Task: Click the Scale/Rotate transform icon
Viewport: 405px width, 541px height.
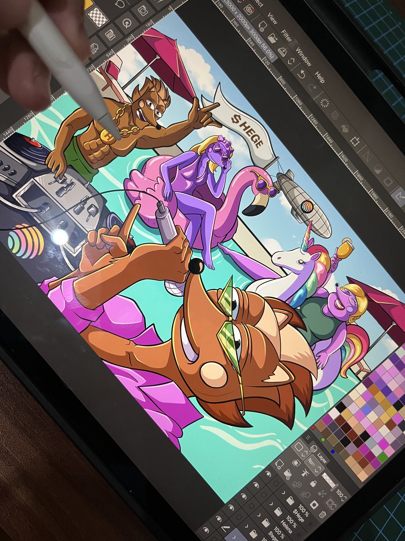Action: point(355,141)
